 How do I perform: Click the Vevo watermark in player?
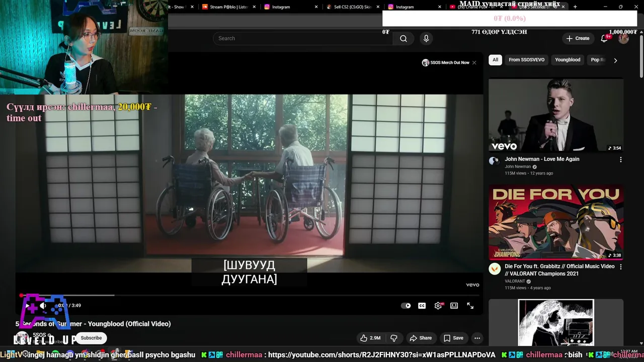(472, 285)
